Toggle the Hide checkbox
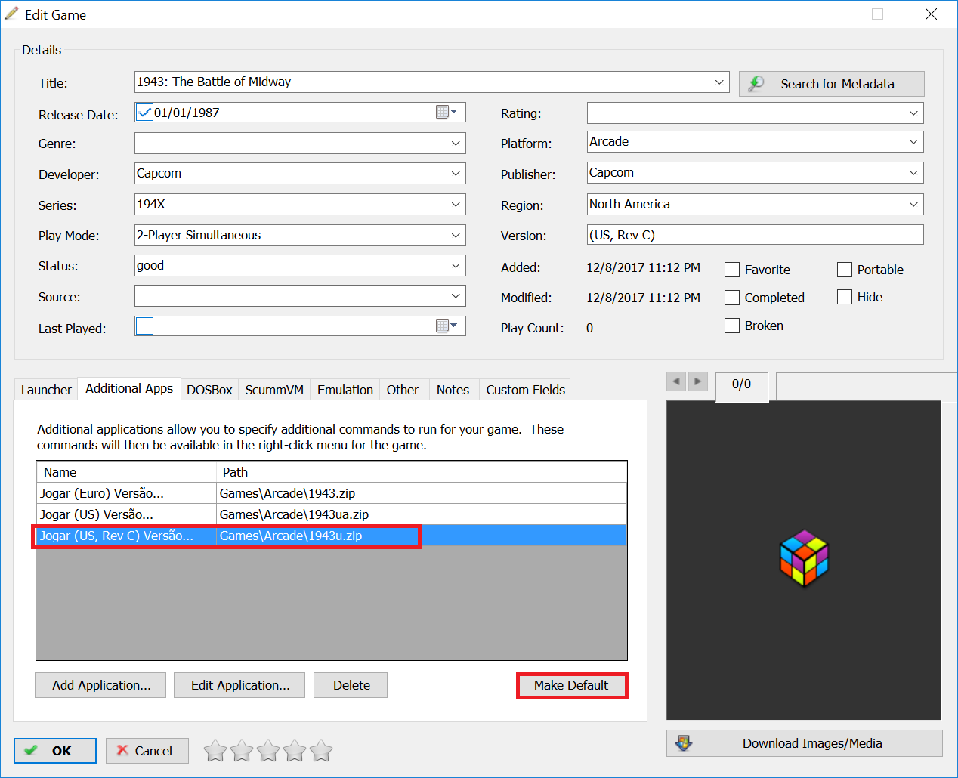This screenshot has height=778, width=958. (x=845, y=297)
